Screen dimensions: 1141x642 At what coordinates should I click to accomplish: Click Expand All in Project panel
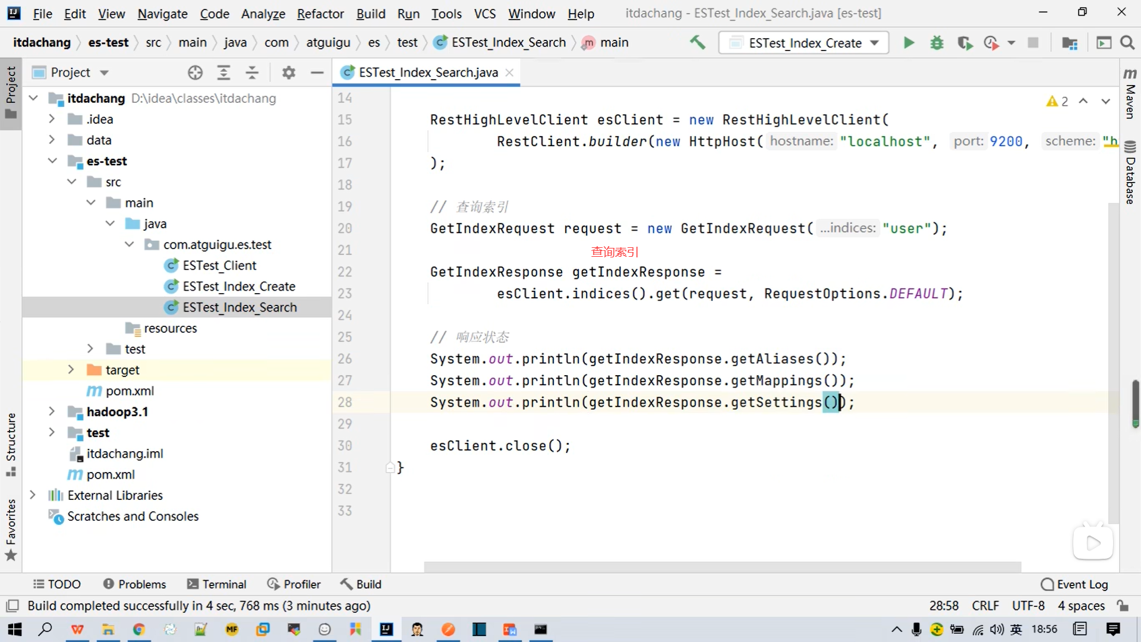[x=223, y=73]
